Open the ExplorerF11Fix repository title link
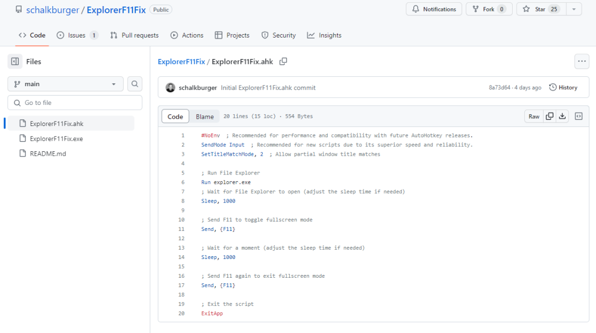The height and width of the screenshot is (333, 596). point(116,10)
